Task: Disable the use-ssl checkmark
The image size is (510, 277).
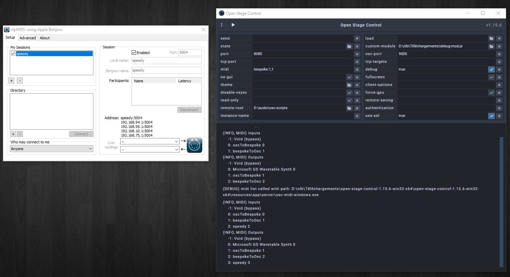Action: [x=492, y=116]
